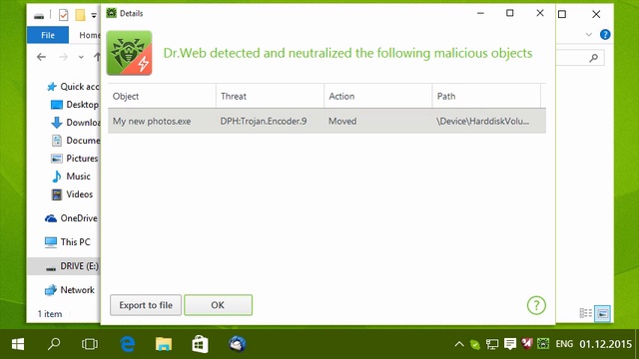
Task: Switch to details view in File Explorer
Action: (x=586, y=313)
